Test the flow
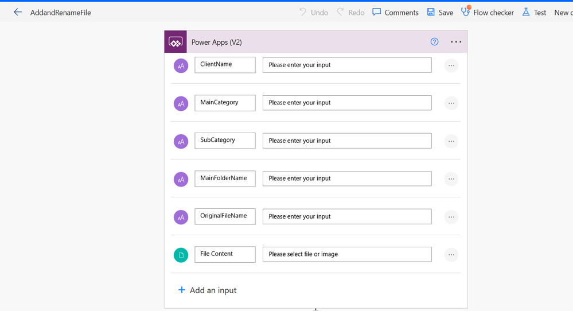Screen dimensions: 573x311 pos(534,13)
